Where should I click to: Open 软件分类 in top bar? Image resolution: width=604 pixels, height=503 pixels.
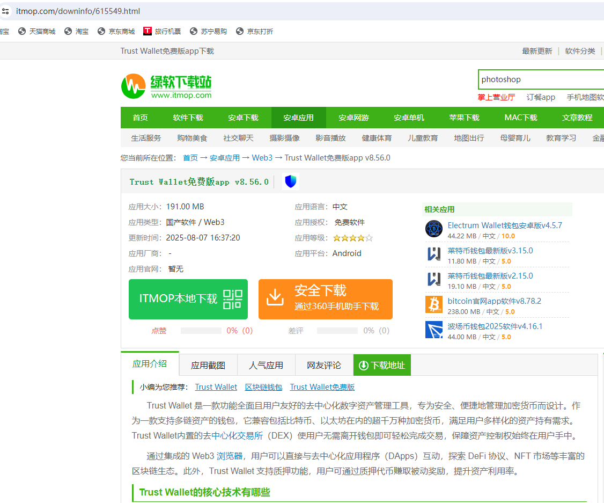click(580, 51)
